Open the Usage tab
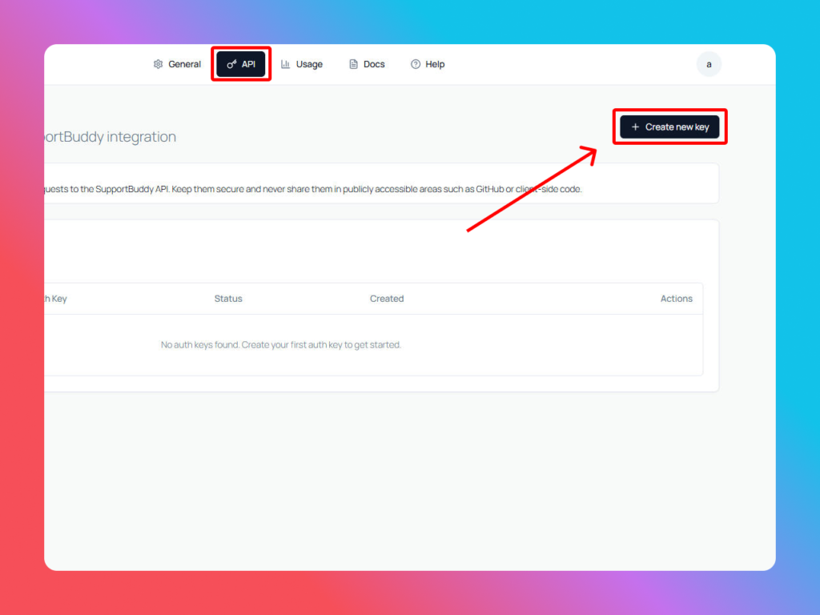 click(309, 64)
